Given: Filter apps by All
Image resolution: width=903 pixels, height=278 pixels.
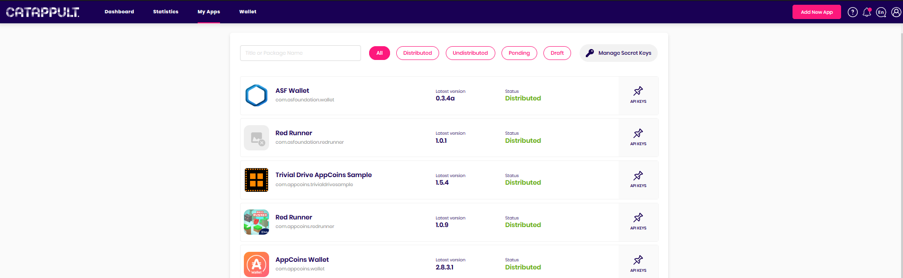Looking at the screenshot, I should [380, 53].
